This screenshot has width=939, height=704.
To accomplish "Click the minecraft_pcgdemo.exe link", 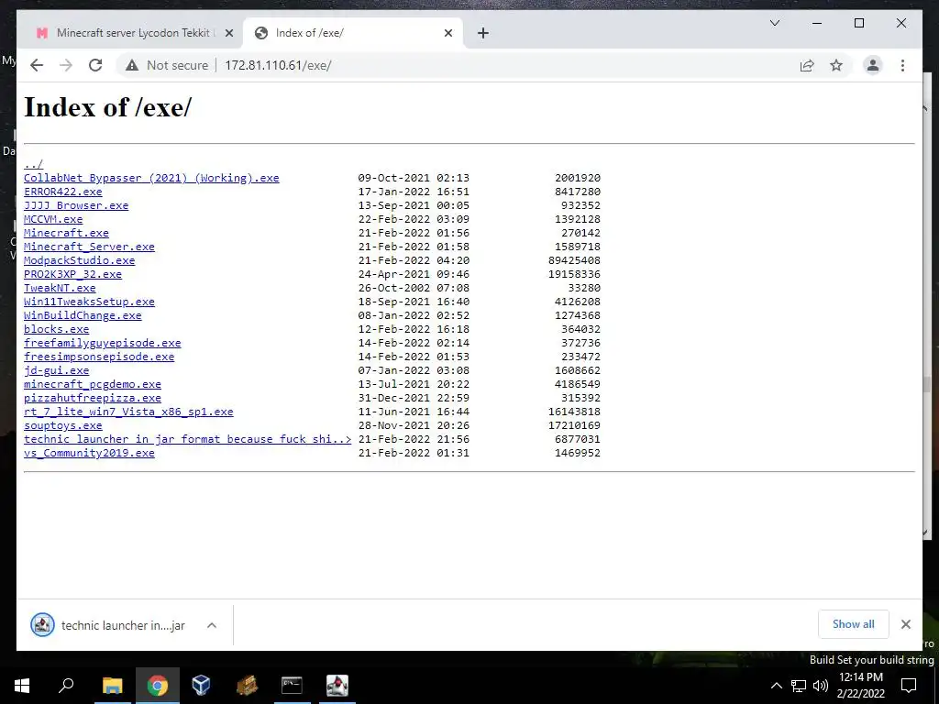I will tap(93, 384).
